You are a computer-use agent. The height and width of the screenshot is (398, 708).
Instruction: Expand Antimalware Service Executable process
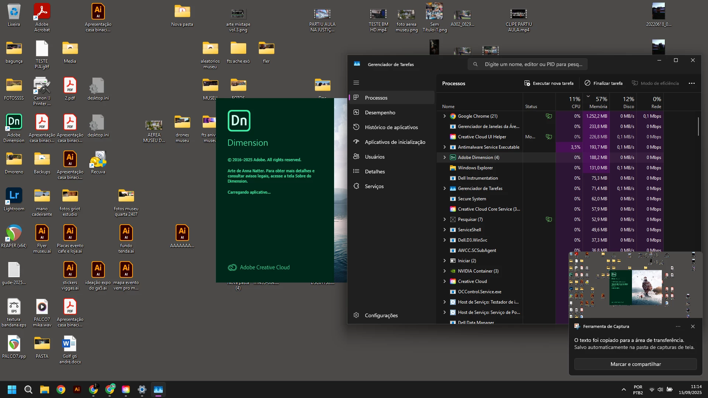[x=444, y=147]
